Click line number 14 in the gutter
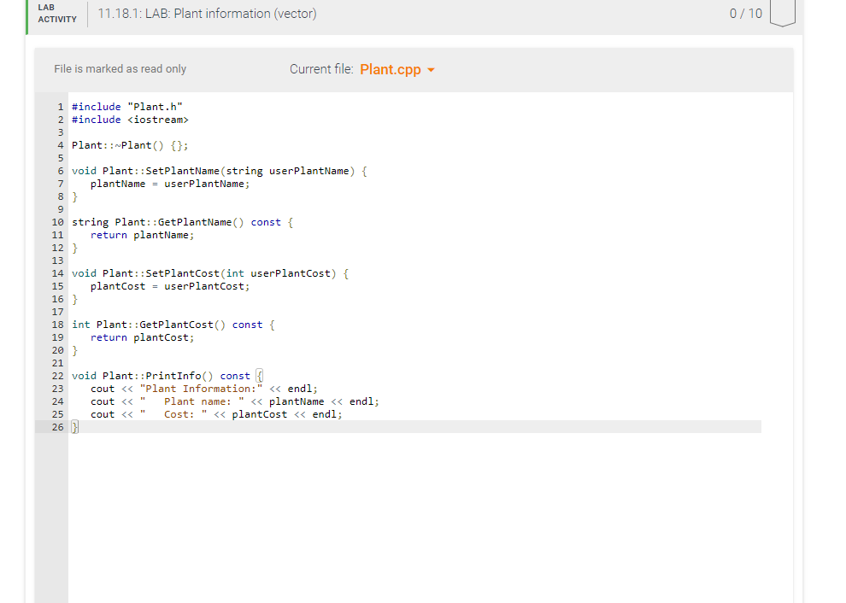This screenshot has width=846, height=603. (x=57, y=272)
